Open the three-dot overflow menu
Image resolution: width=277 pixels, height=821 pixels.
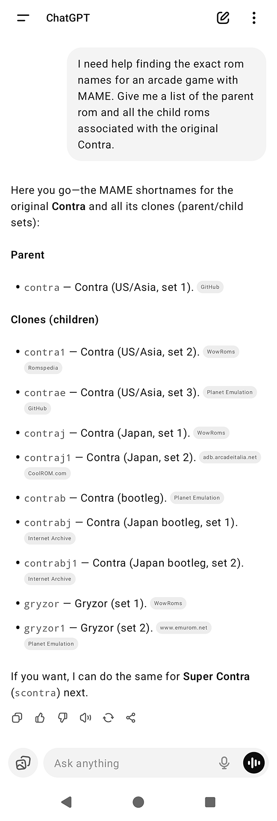pyautogui.click(x=254, y=18)
